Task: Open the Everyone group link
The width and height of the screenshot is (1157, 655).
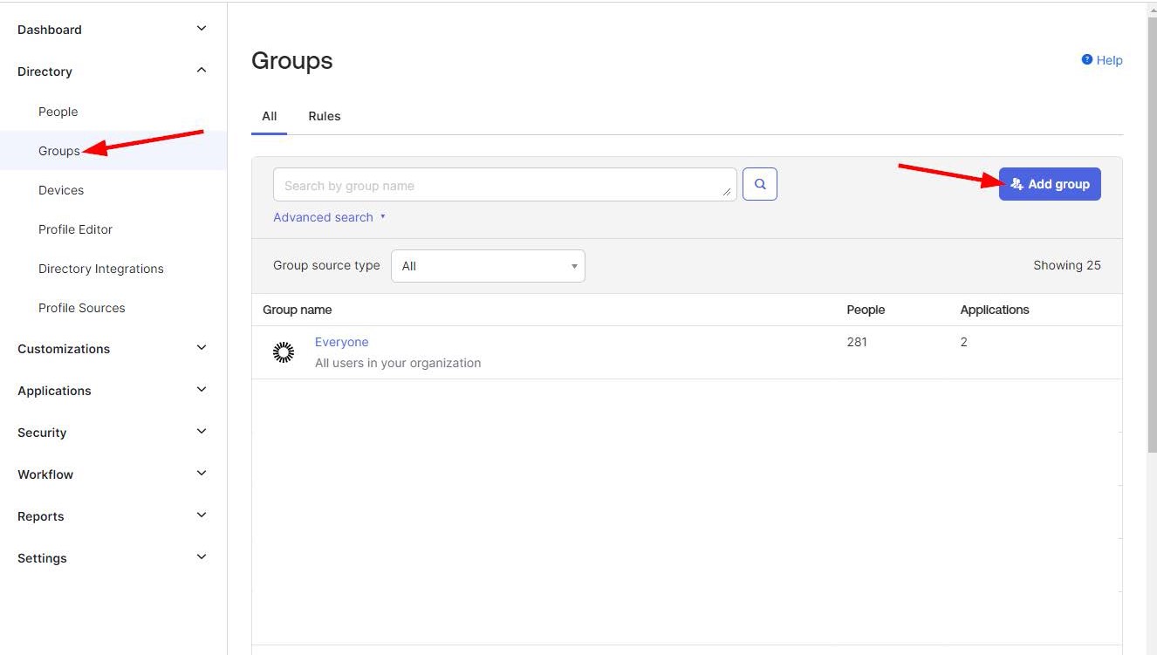Action: click(x=341, y=342)
